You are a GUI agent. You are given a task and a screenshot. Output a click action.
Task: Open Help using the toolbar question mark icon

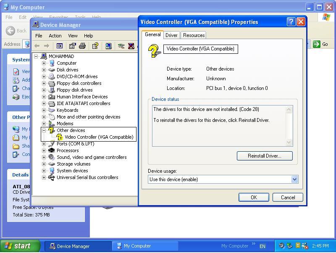pos(95,46)
